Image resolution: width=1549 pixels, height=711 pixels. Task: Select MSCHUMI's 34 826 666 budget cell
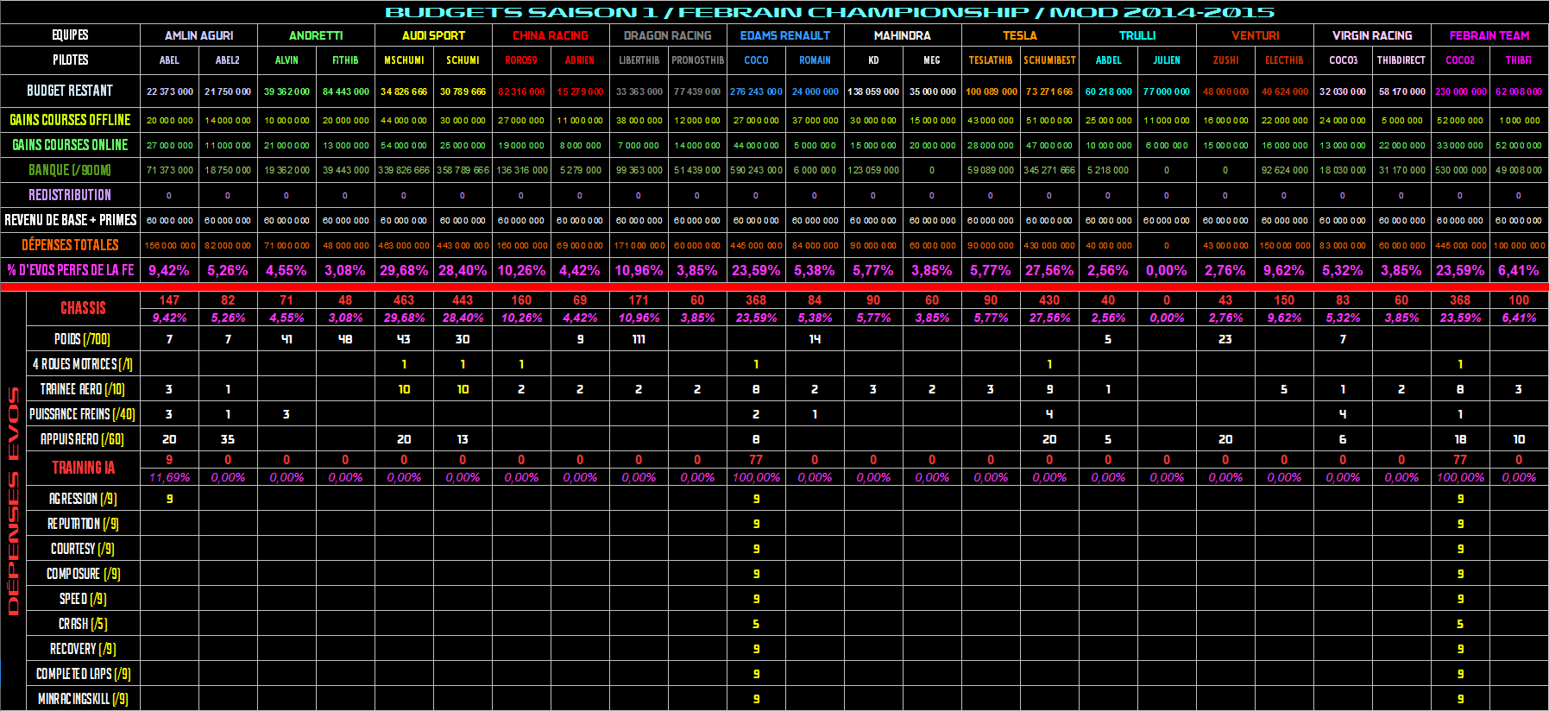[x=404, y=91]
